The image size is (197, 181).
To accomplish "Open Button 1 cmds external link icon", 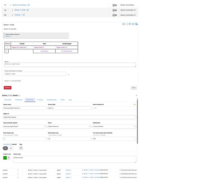I will (28, 10).
